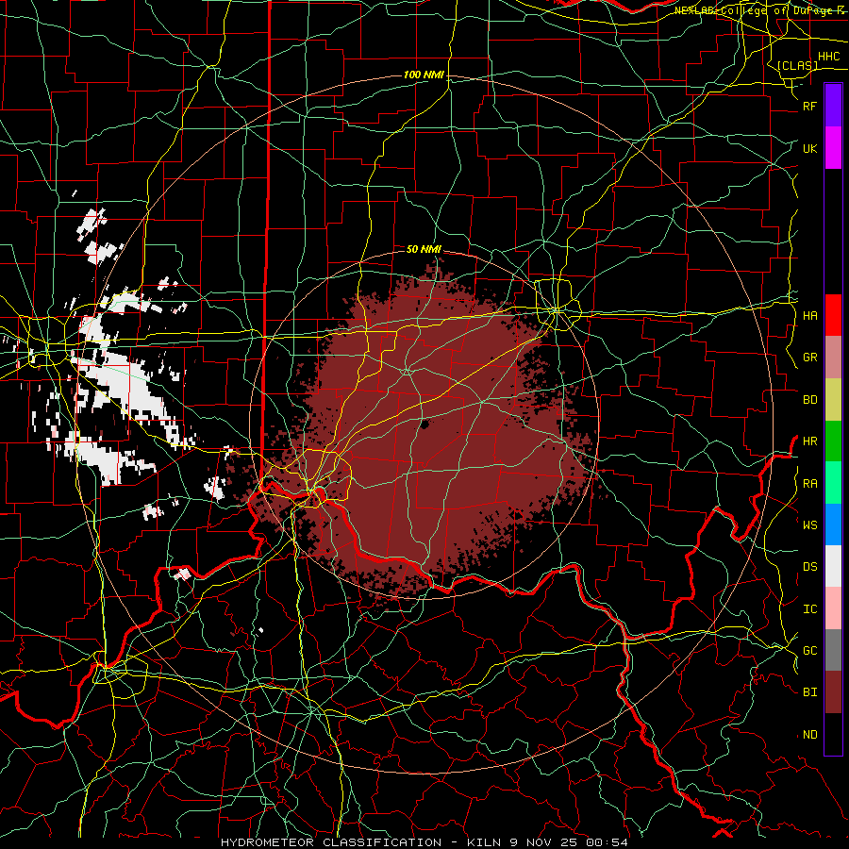Click the BD legend label
This screenshot has width=849, height=849.
click(809, 400)
